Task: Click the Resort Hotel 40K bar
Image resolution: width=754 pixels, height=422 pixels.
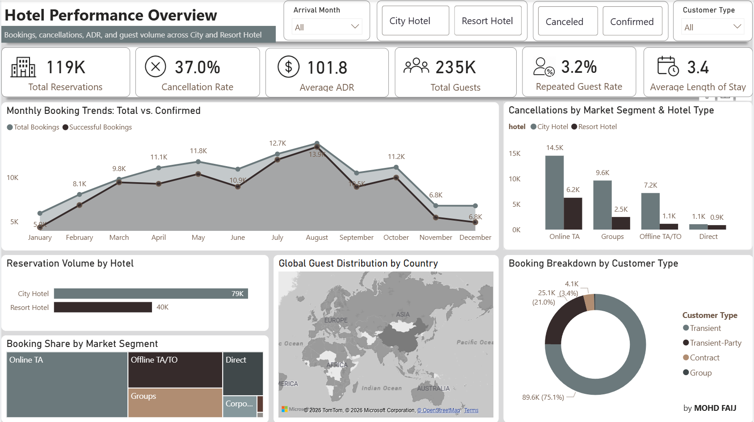Action: (103, 307)
